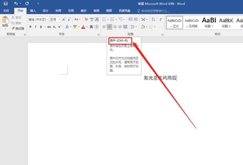This screenshot has width=243, height=165.
Task: Apply underline to the text
Action: 41,27
